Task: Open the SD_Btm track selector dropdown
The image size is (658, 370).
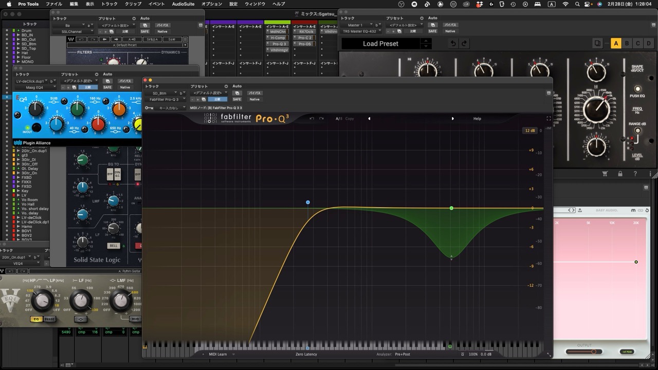Action: coord(164,93)
